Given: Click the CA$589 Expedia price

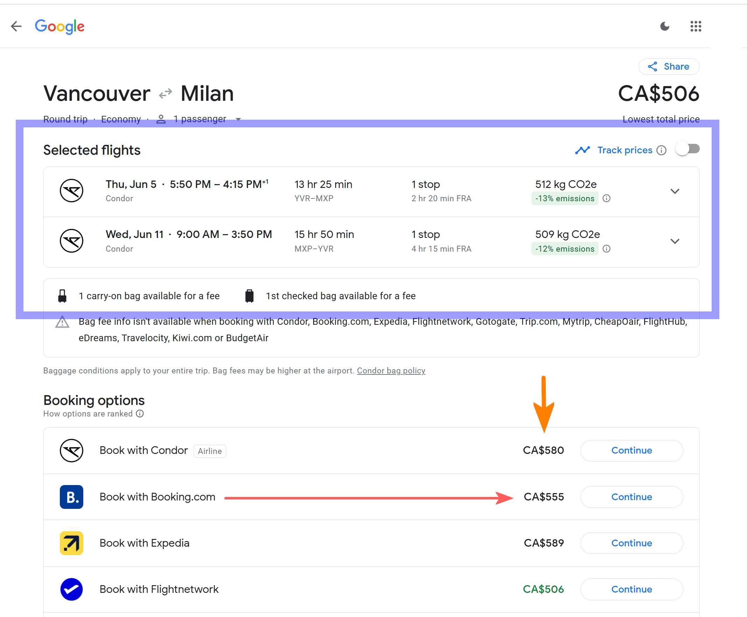Looking at the screenshot, I should (x=544, y=543).
